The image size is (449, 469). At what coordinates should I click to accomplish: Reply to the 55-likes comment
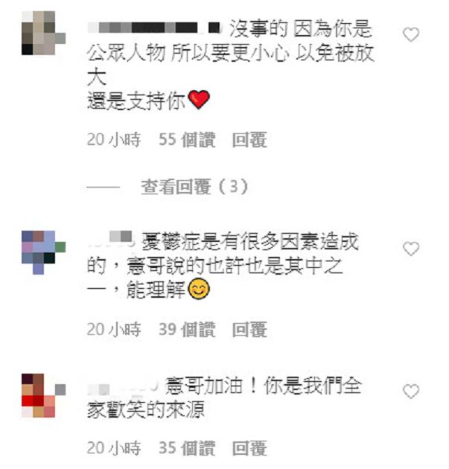click(x=249, y=140)
